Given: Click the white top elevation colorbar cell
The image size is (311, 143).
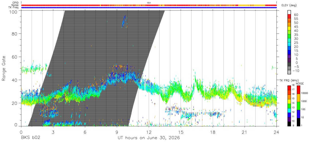Looking at the screenshot, I should [x=289, y=12].
